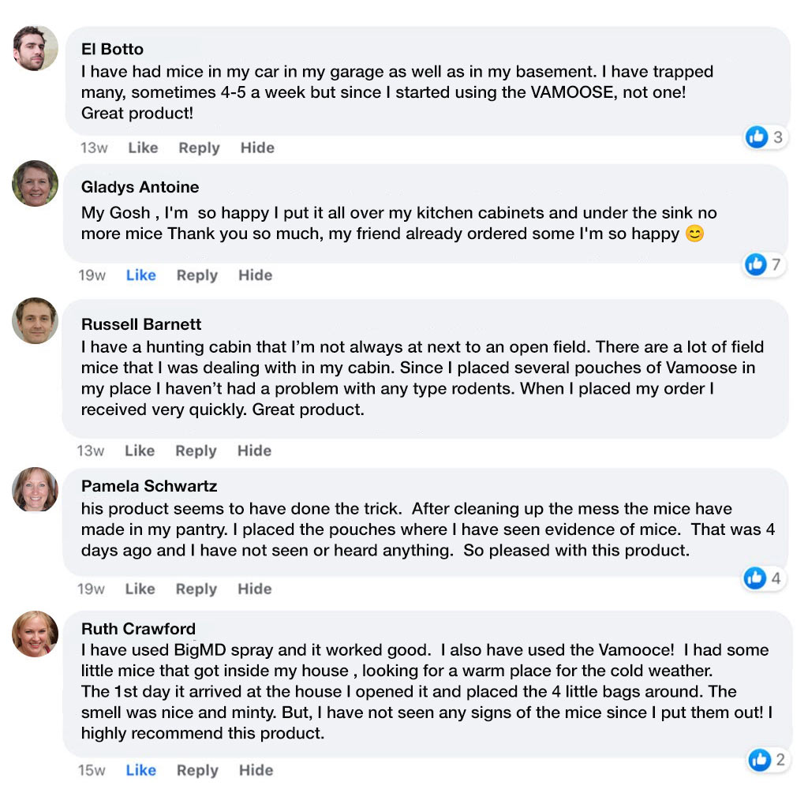The width and height of the screenshot is (808, 808).
Task: Open reactions icon on Ruth Crawford's comment
Action: pyautogui.click(x=759, y=760)
